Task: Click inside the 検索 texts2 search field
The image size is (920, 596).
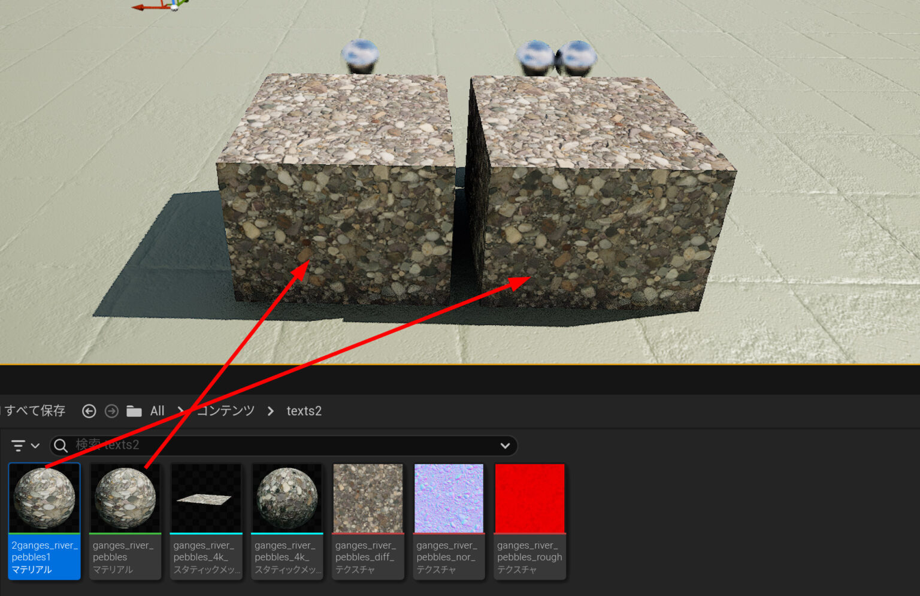Action: [x=240, y=445]
